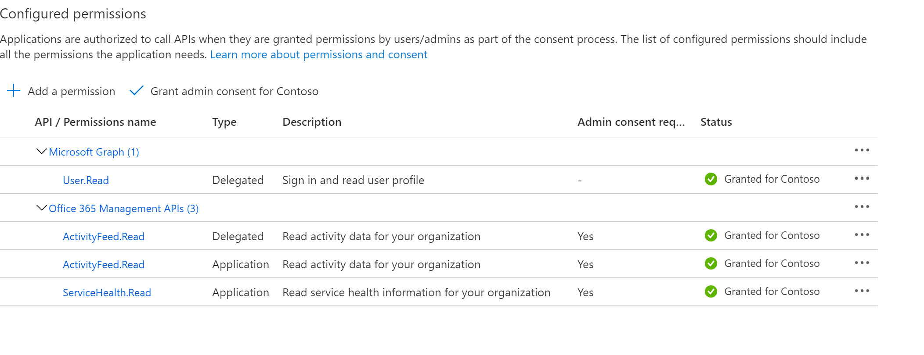This screenshot has width=924, height=355.
Task: Click Application type in ServiceHealth.Read row
Action: pos(241,293)
